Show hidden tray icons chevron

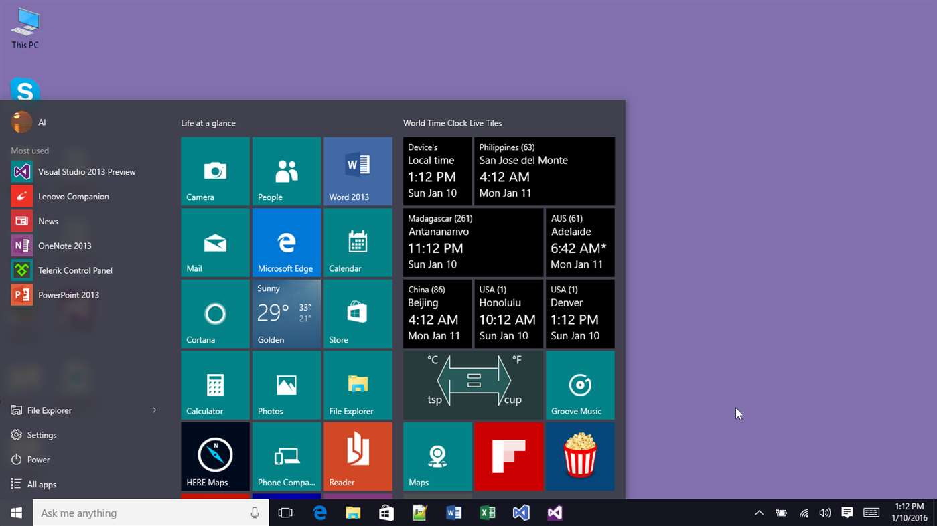pyautogui.click(x=759, y=513)
